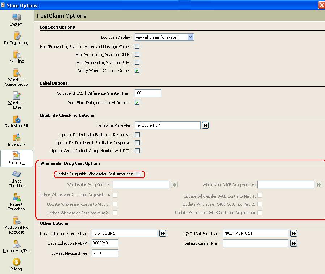Click the QS/1 Mail Price Plan field
The height and width of the screenshot is (274, 325).
click(256, 233)
